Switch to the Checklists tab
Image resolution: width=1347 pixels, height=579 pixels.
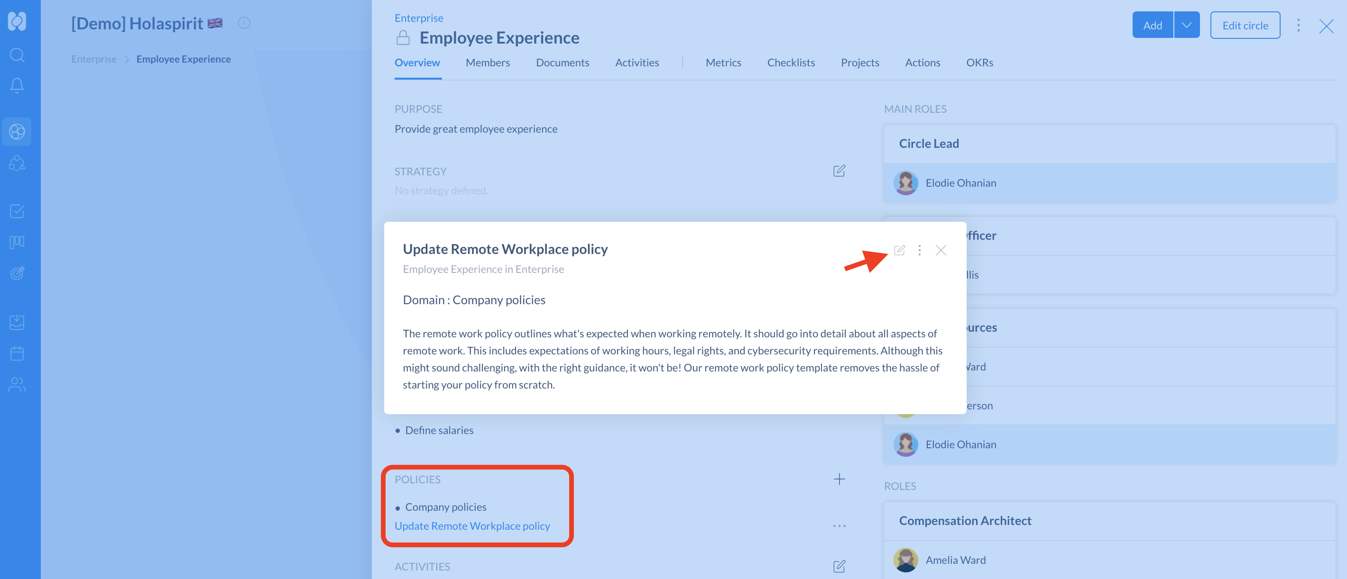point(791,63)
